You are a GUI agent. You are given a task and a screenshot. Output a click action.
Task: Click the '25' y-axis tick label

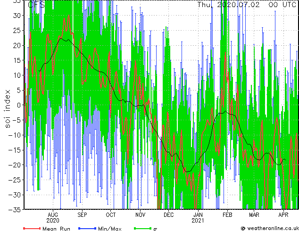click(x=17, y=30)
